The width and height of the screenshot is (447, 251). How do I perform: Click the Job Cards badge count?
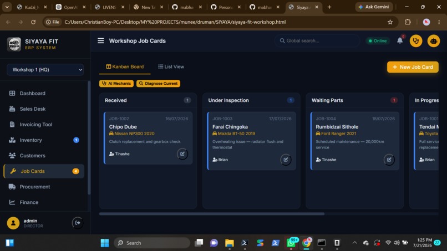click(x=75, y=171)
